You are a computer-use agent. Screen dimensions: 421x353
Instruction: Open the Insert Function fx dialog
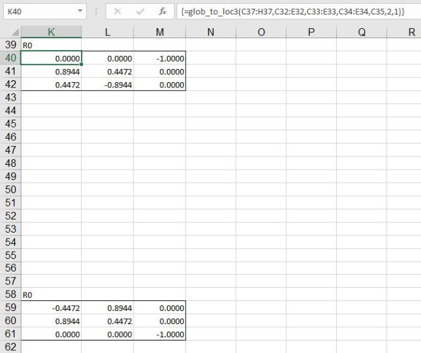tap(162, 12)
